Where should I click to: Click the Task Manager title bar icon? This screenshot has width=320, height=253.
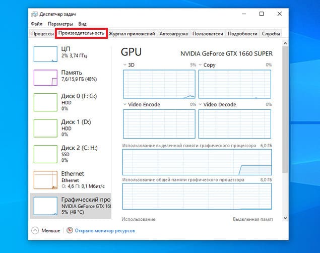pyautogui.click(x=34, y=14)
